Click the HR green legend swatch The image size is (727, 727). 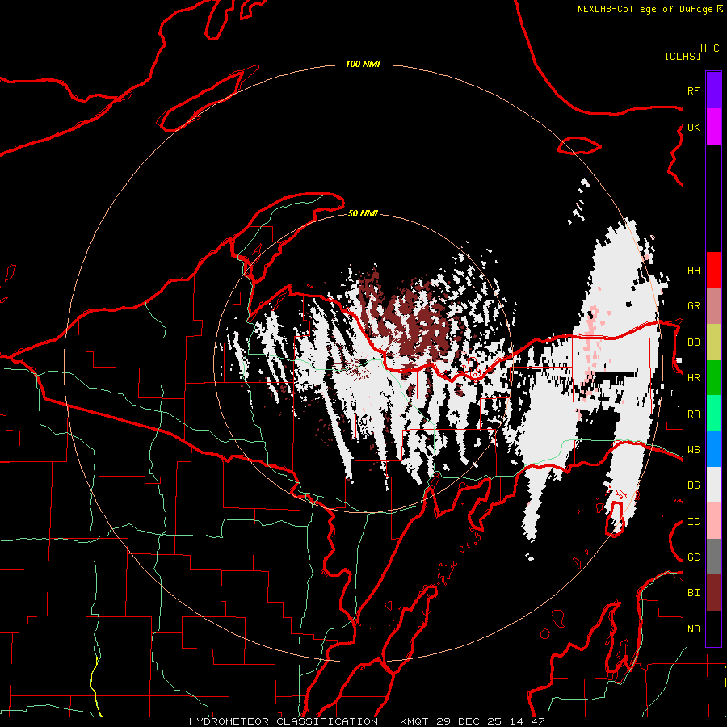tap(713, 378)
